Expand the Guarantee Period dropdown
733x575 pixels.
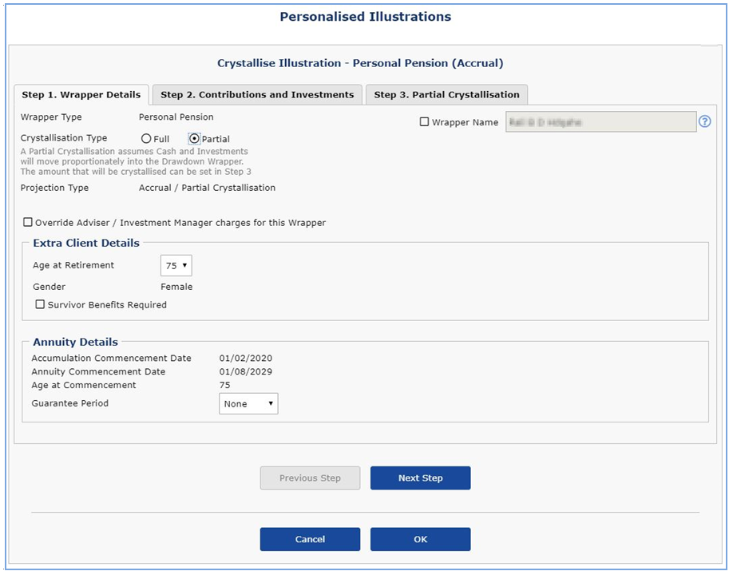click(248, 404)
